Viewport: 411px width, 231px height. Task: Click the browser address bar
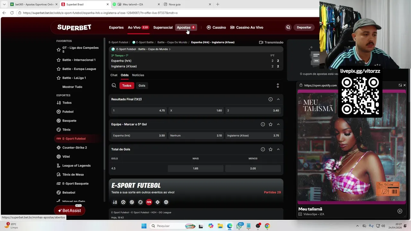click(x=167, y=13)
